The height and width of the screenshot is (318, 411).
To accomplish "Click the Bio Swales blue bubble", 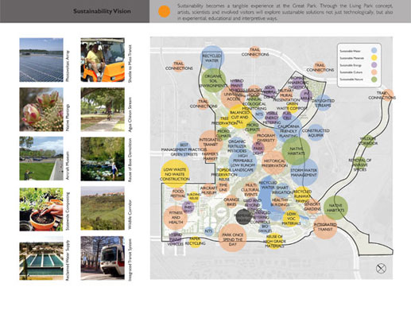I will [265, 228].
